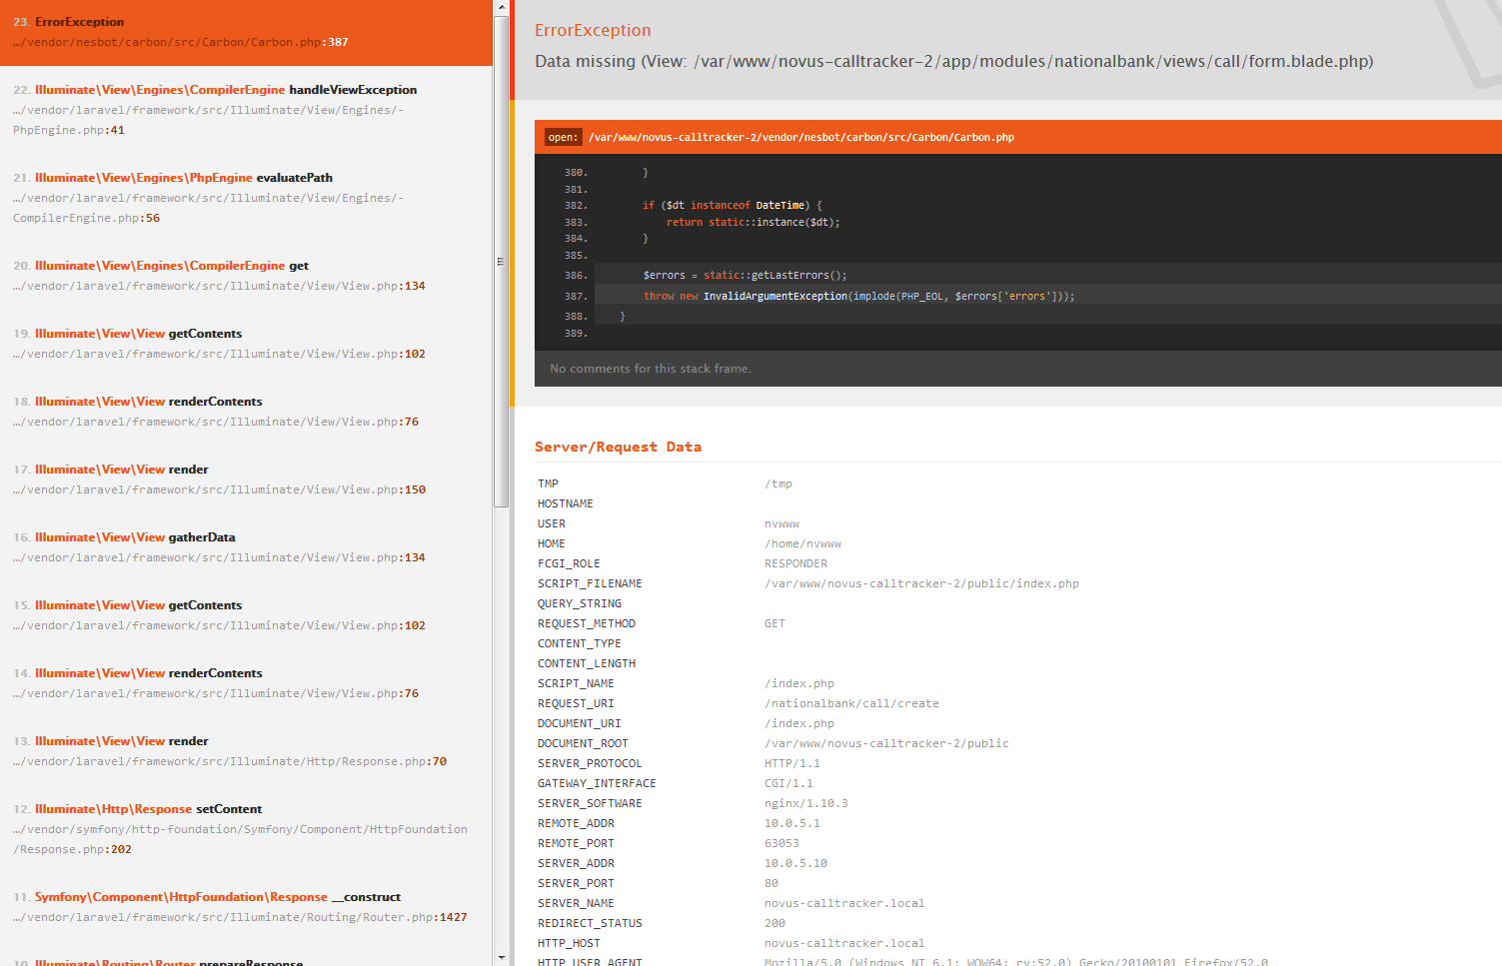Select frame 20 CompilerEngine get

tap(246, 276)
